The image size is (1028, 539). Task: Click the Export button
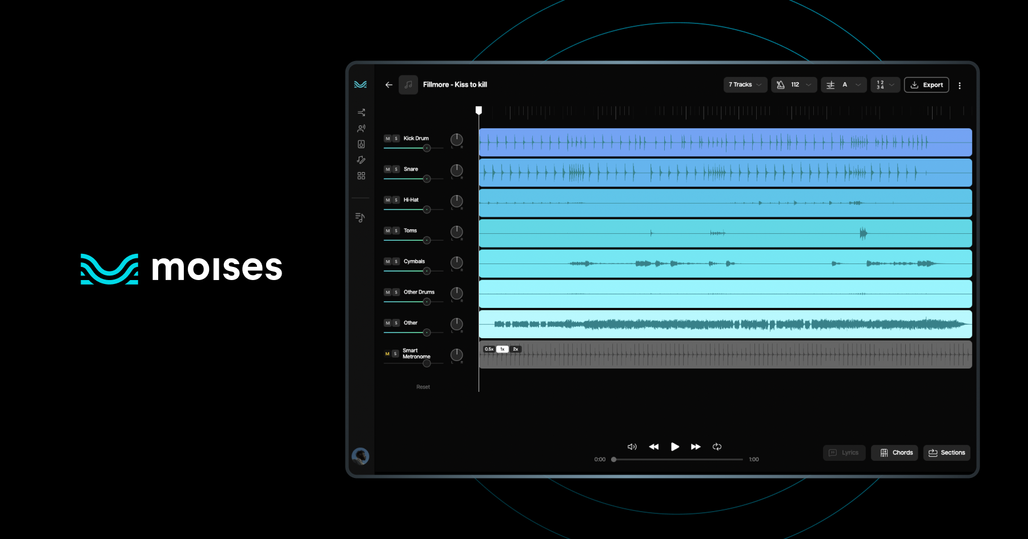926,84
